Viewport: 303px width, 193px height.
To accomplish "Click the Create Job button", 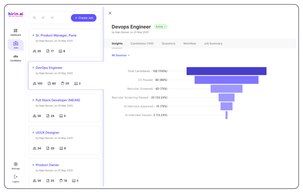I will point(84,18).
